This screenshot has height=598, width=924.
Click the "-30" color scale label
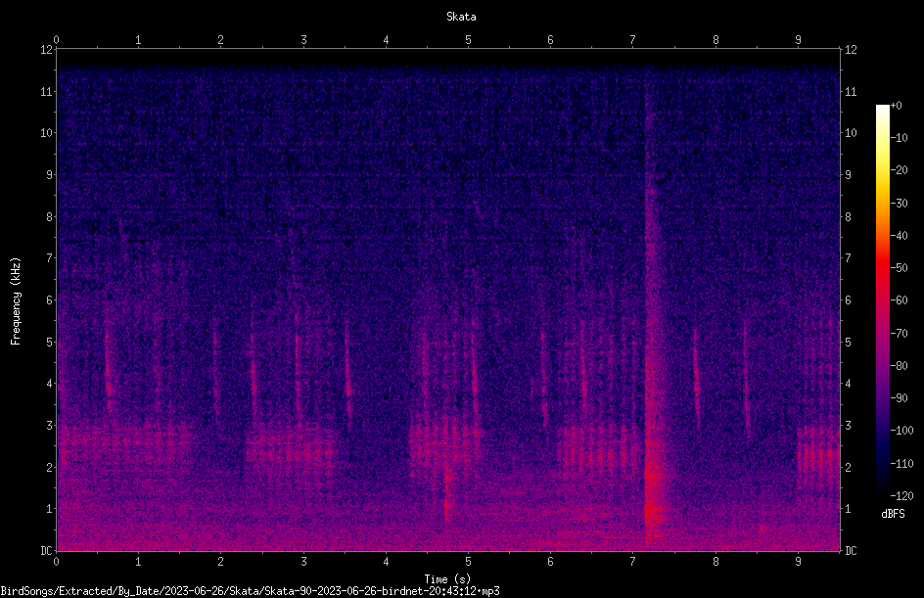click(x=899, y=204)
